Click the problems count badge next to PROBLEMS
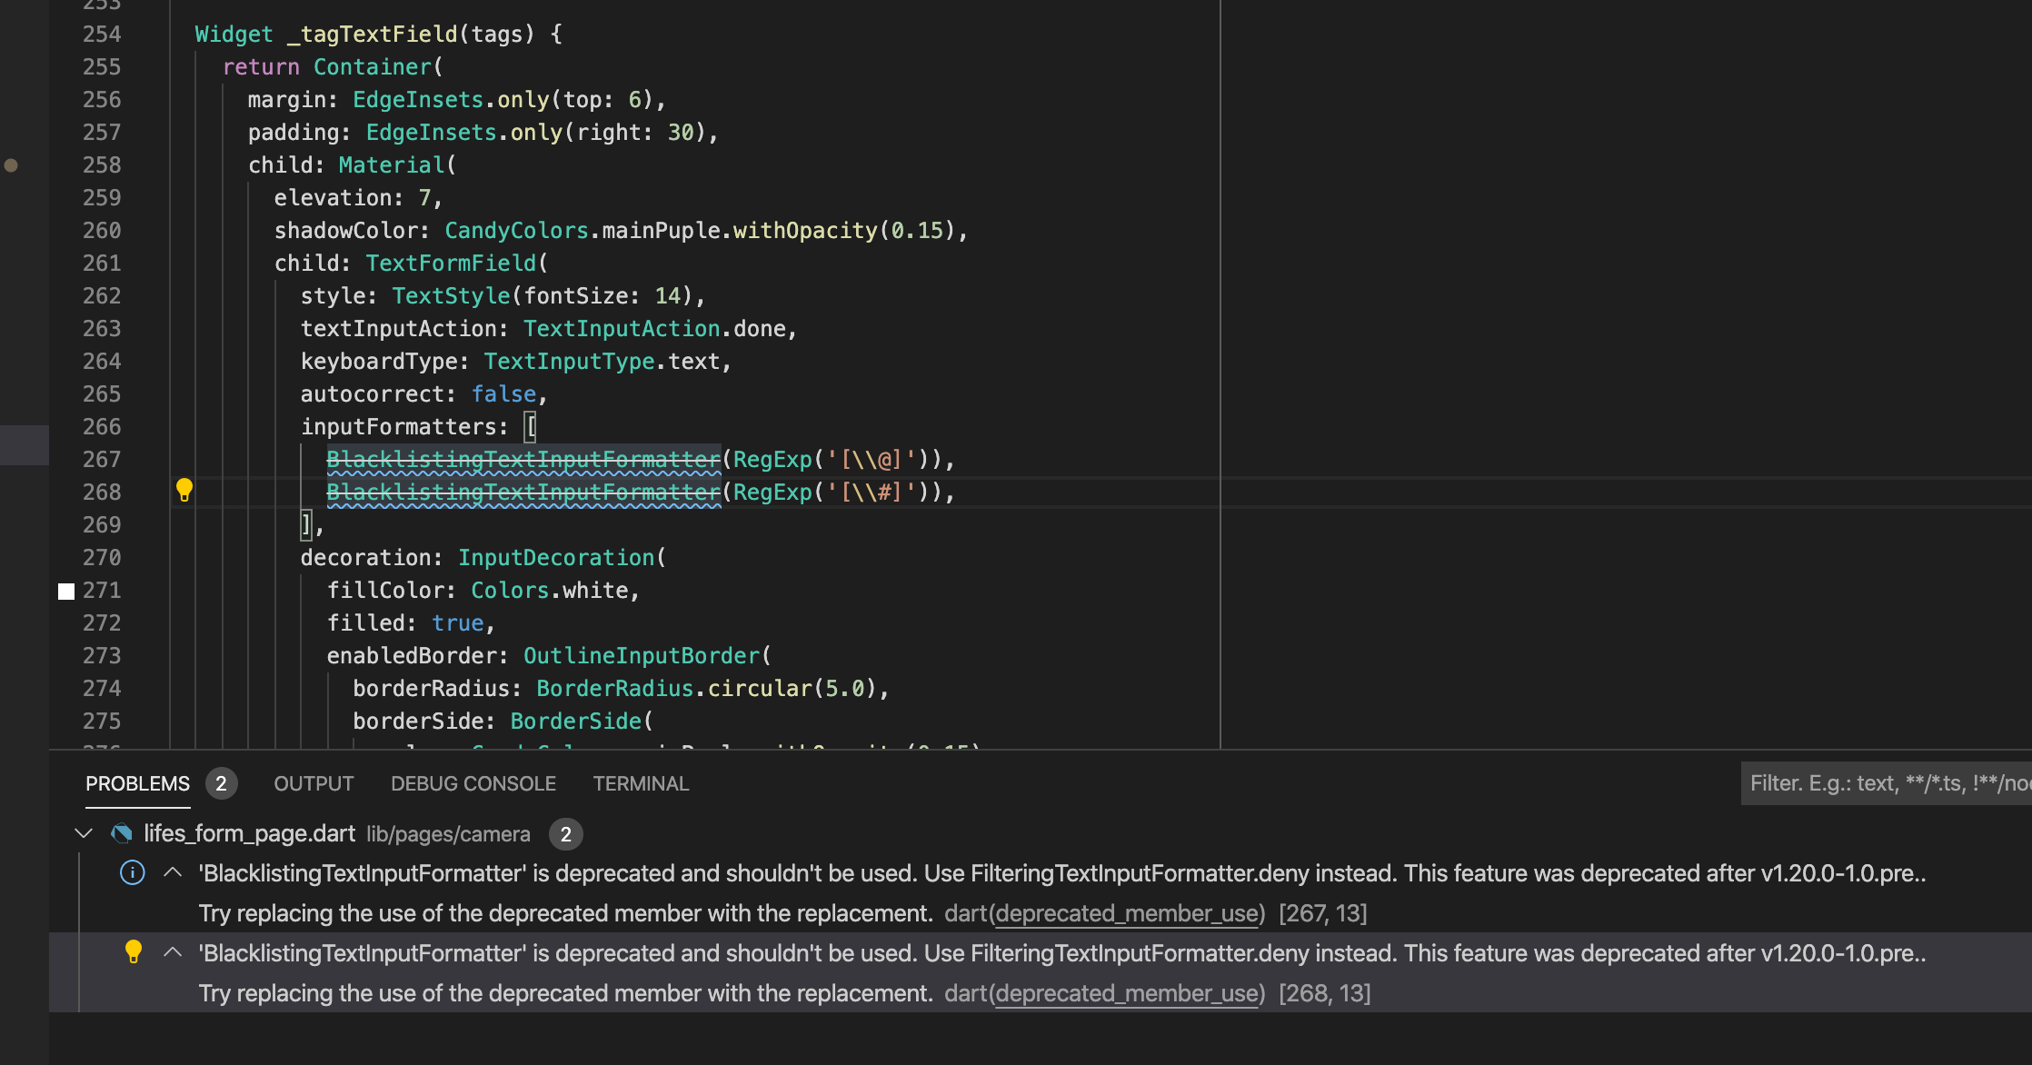The height and width of the screenshot is (1065, 2032). point(221,782)
